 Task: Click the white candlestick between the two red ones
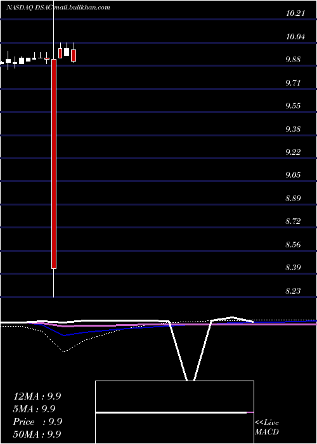tap(67, 52)
